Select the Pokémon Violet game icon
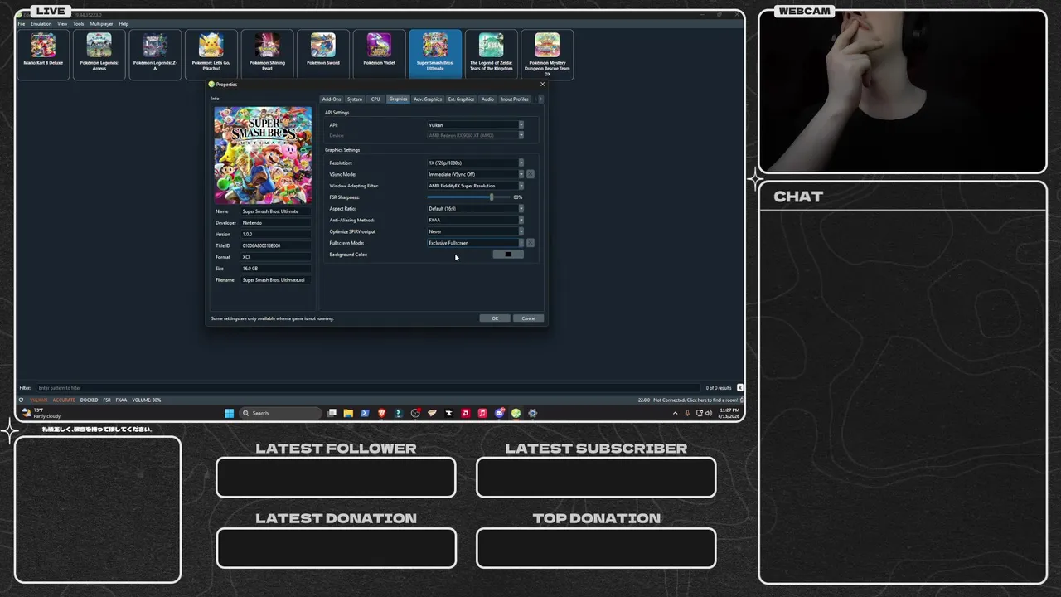Screen dimensions: 1061x597 coord(379,54)
